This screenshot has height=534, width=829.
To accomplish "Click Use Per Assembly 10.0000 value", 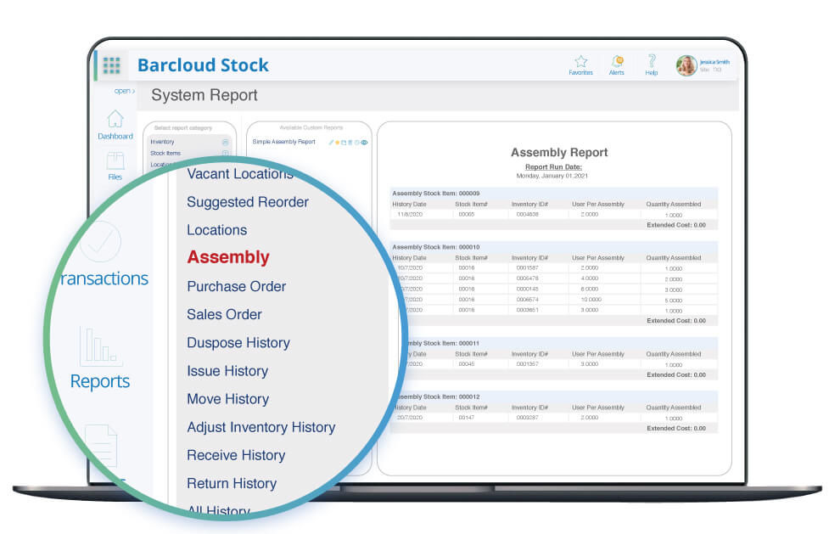I will (591, 300).
